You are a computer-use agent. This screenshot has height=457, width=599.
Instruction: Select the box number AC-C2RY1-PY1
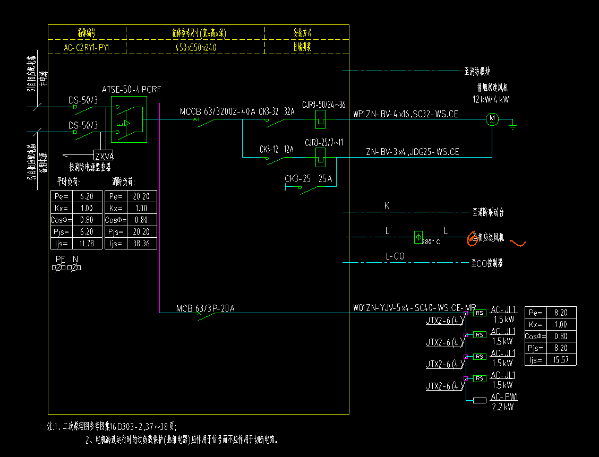87,47
